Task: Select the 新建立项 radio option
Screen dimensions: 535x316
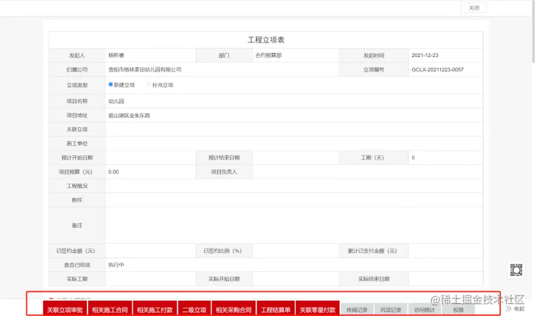Action: click(x=111, y=85)
